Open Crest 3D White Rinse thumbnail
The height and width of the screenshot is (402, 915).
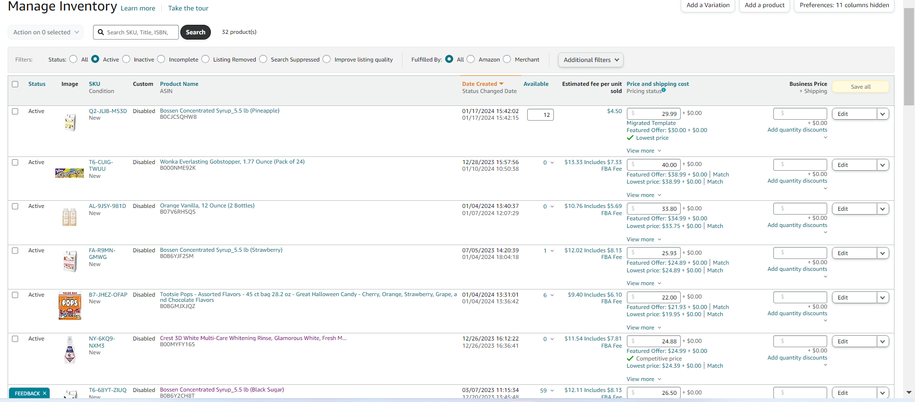(70, 350)
